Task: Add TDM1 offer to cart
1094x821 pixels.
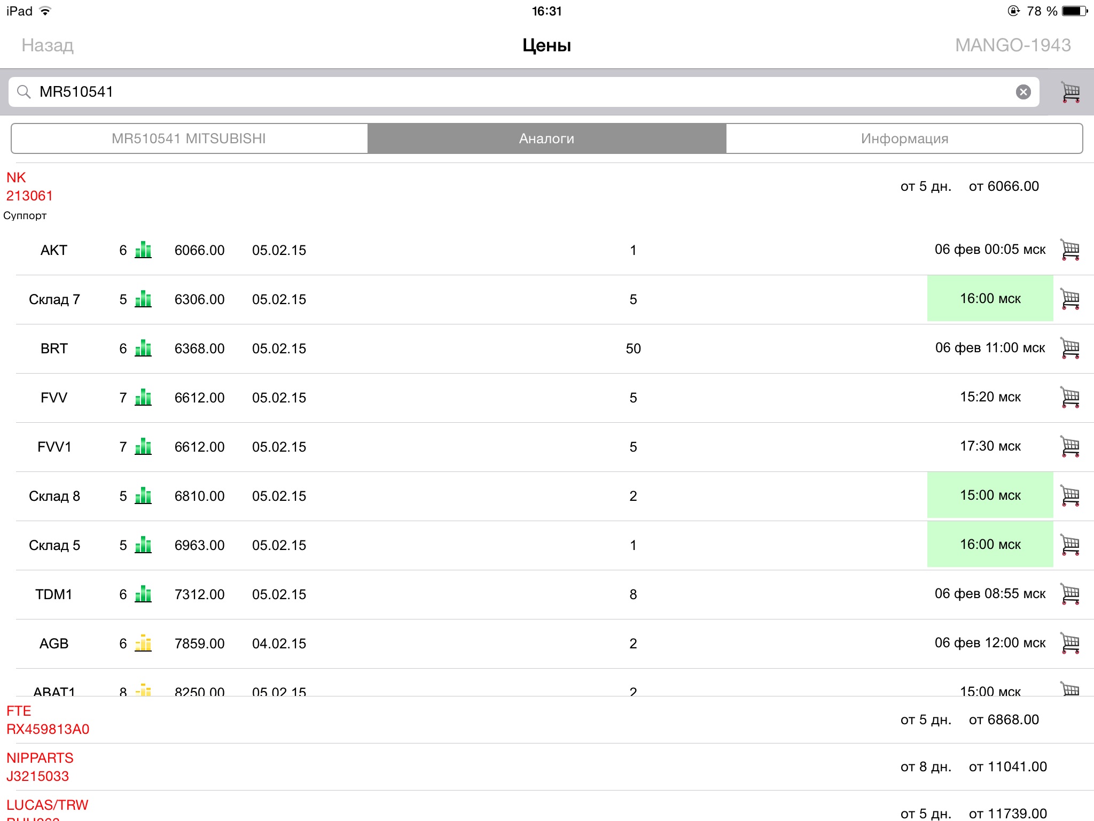Action: (1070, 594)
